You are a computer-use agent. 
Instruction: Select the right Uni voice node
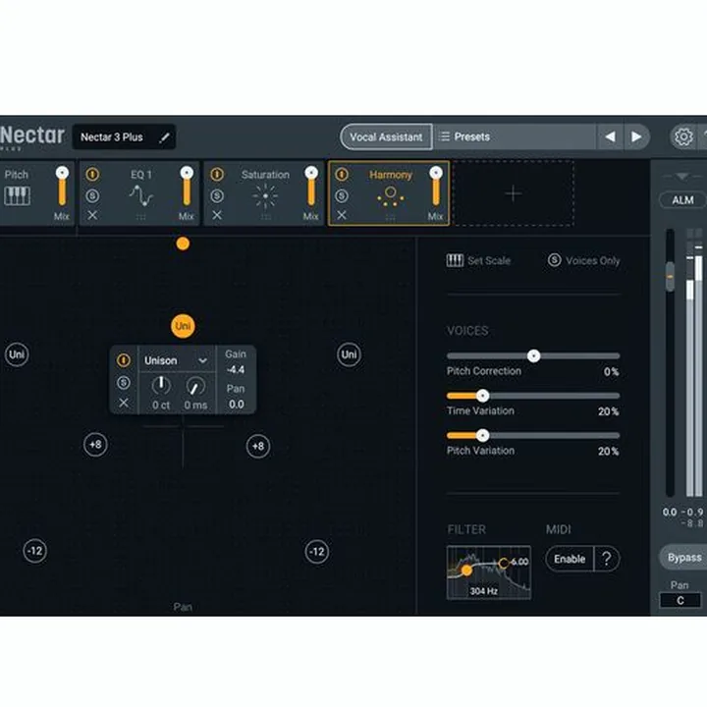[x=349, y=354]
